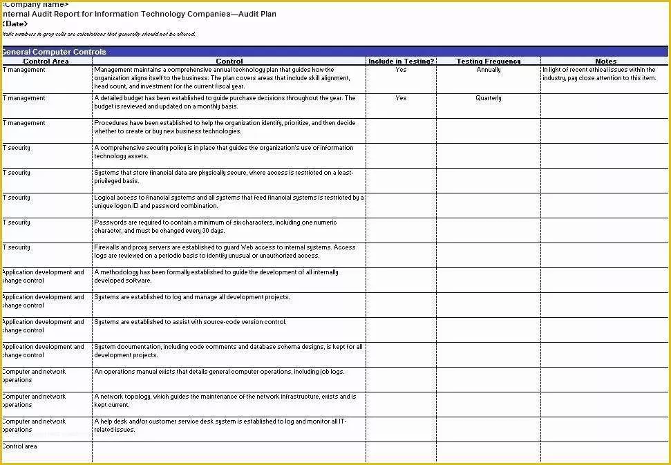Viewport: 671px width, 465px height.
Task: Select Application development cell beside version control
Action: pyautogui.click(x=47, y=330)
